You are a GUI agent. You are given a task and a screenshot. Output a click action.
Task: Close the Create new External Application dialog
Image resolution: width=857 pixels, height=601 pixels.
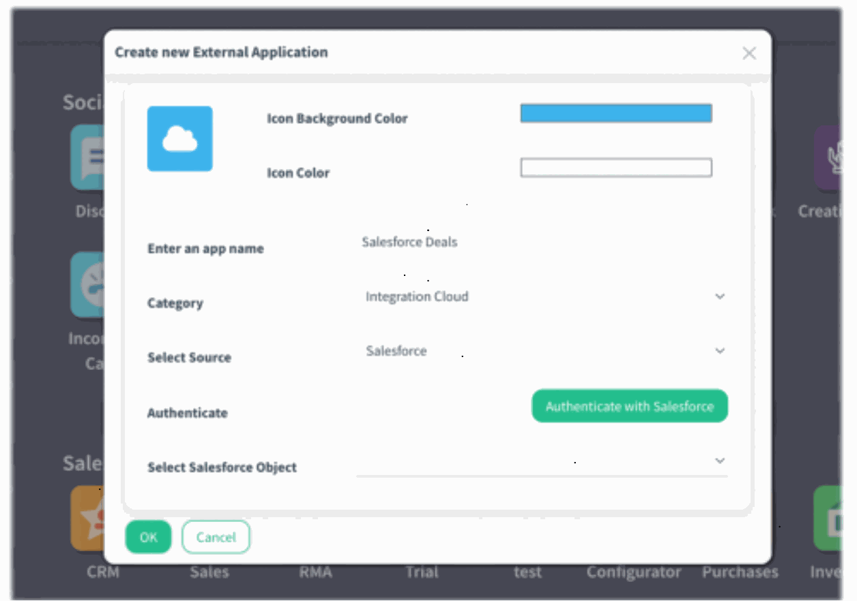pos(749,53)
